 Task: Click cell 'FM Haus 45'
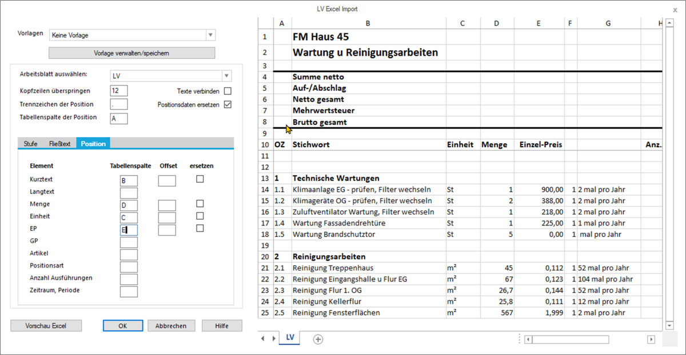(368, 37)
